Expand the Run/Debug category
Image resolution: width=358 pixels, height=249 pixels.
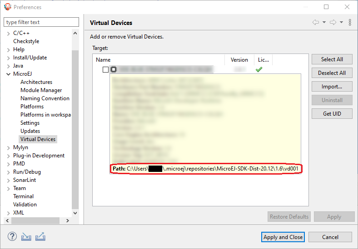pos(8,172)
